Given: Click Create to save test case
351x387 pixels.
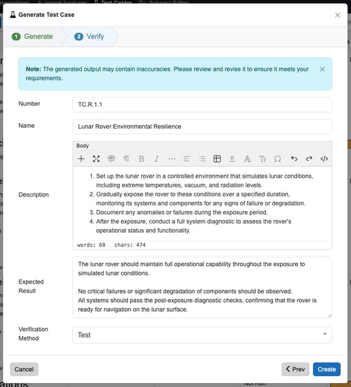Looking at the screenshot, I should pos(327,369).
